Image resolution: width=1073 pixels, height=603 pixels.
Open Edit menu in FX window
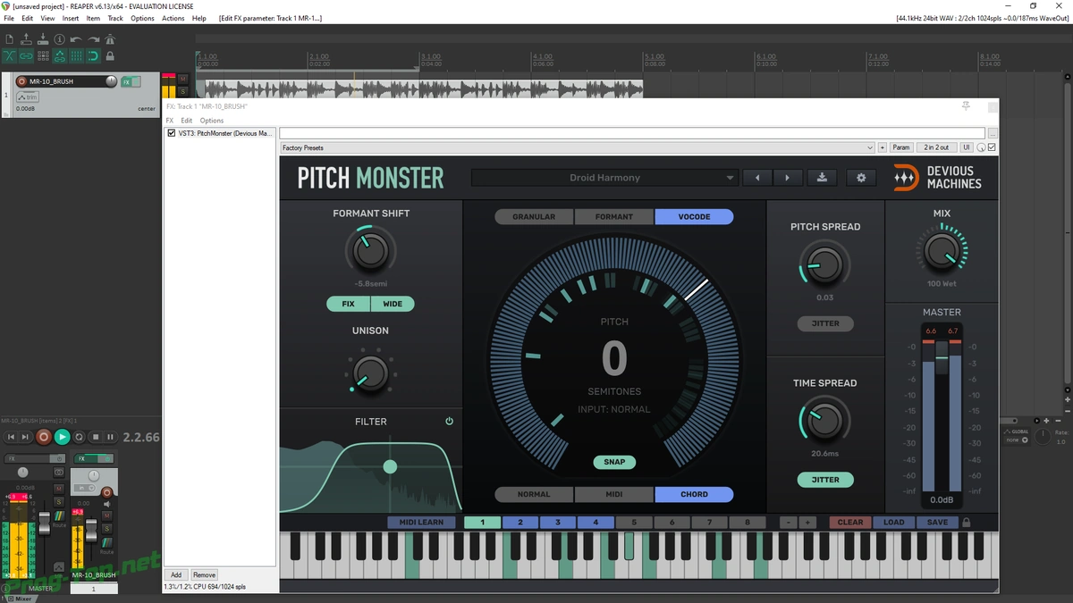(187, 121)
